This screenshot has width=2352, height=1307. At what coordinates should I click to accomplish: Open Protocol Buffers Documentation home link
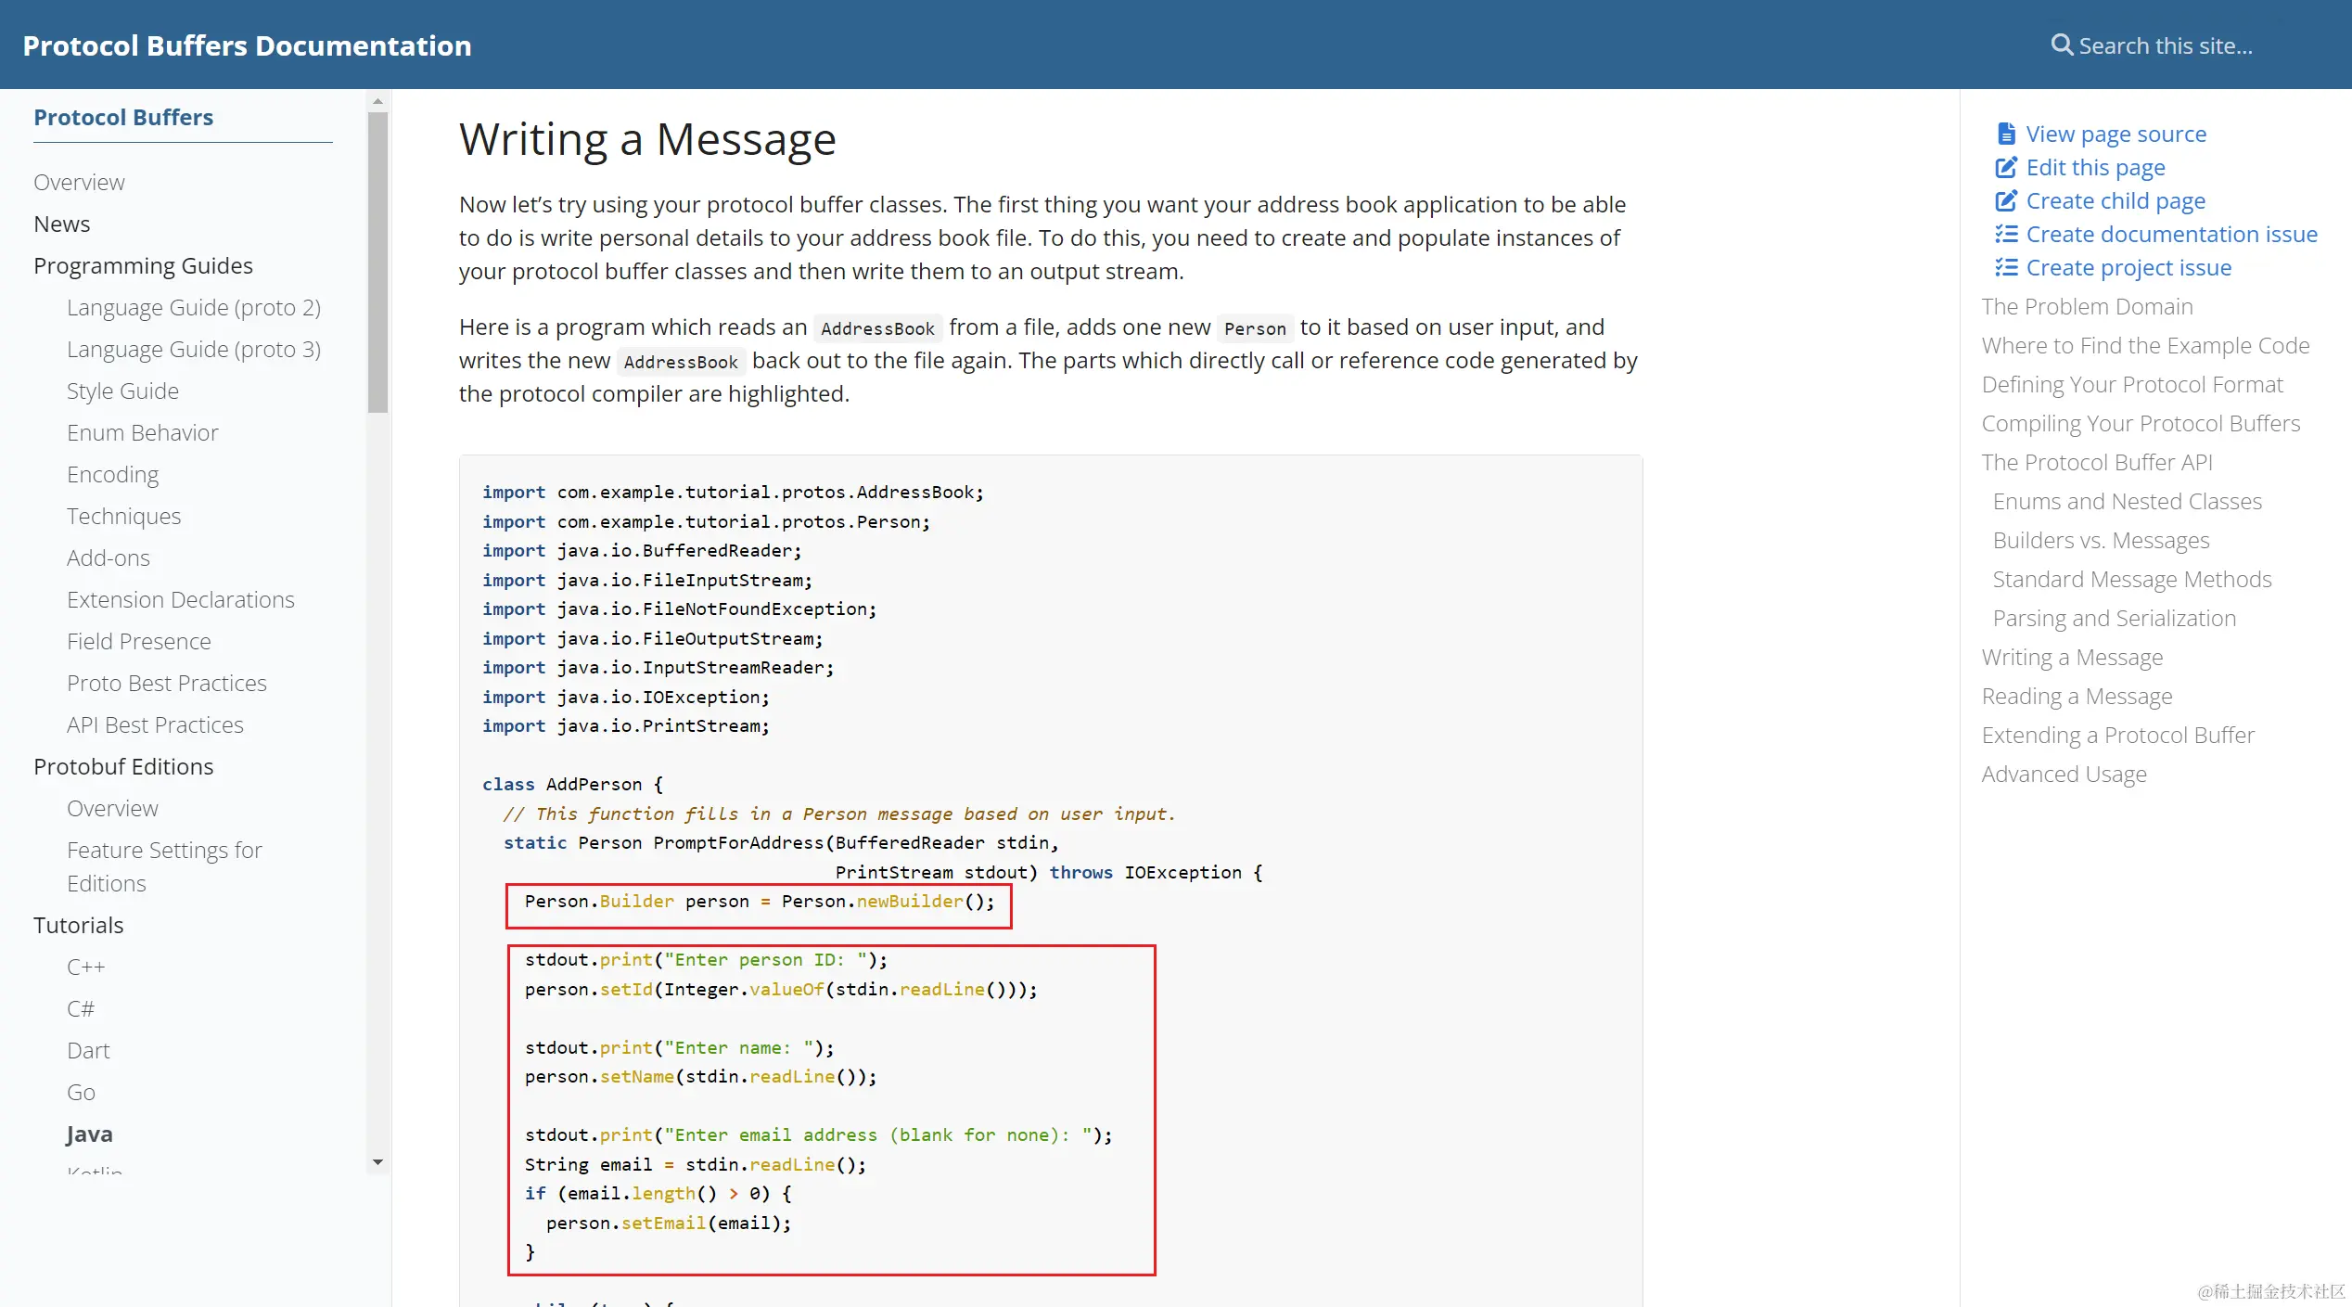(247, 45)
